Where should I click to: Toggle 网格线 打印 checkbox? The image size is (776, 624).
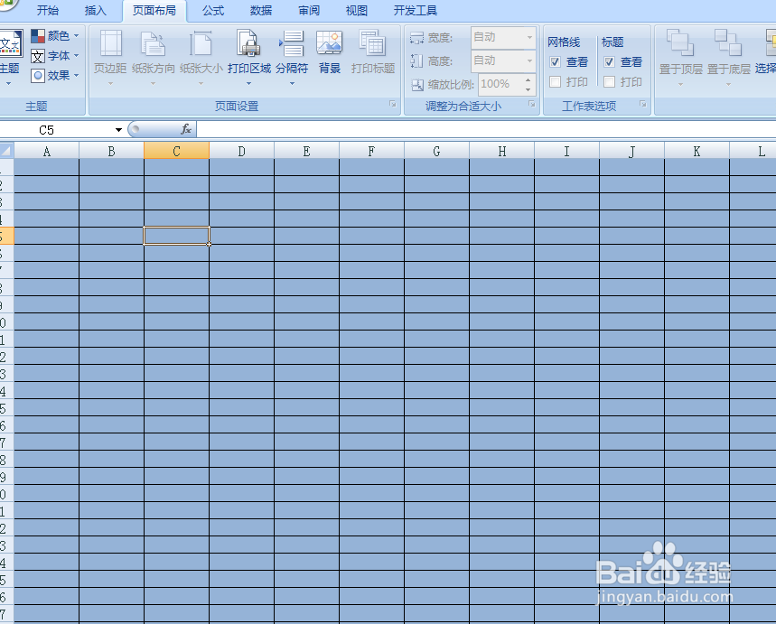556,81
